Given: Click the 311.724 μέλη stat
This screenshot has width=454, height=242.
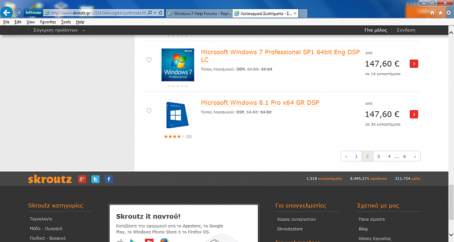Looking at the screenshot, I should [407, 178].
